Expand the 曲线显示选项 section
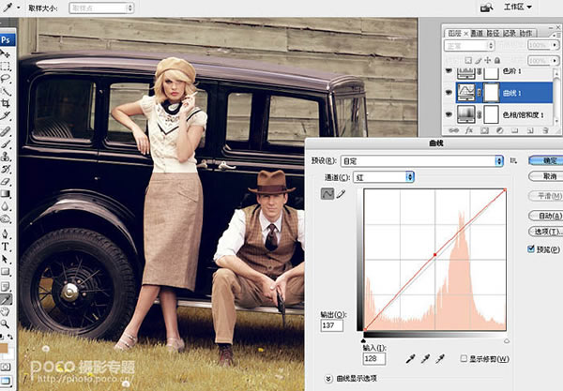 point(328,380)
